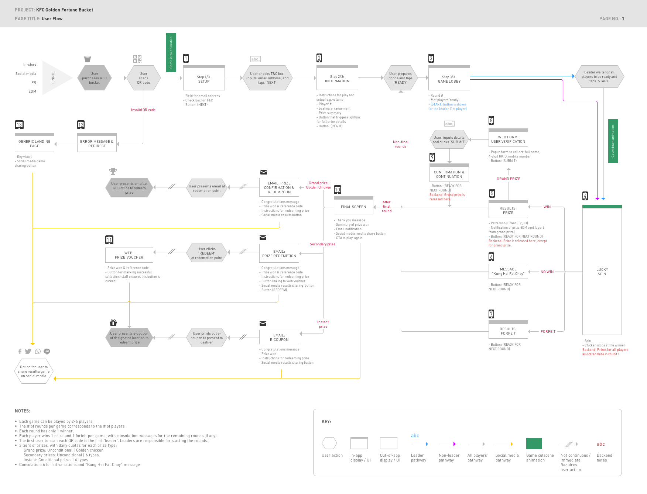The height and width of the screenshot is (494, 647).
Task: Click the QR code icon
Action: click(x=137, y=59)
